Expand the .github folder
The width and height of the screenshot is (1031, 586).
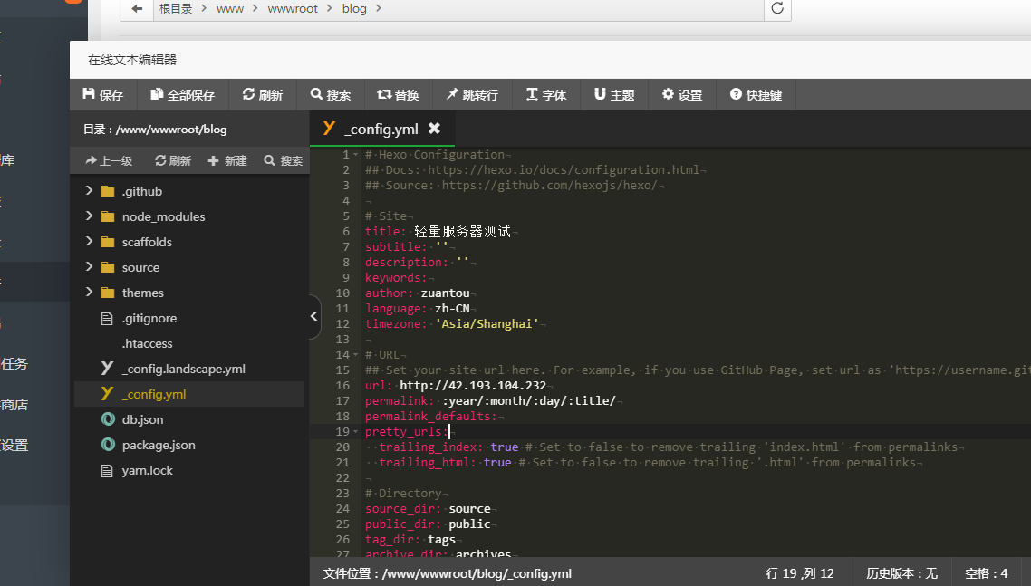click(x=89, y=191)
